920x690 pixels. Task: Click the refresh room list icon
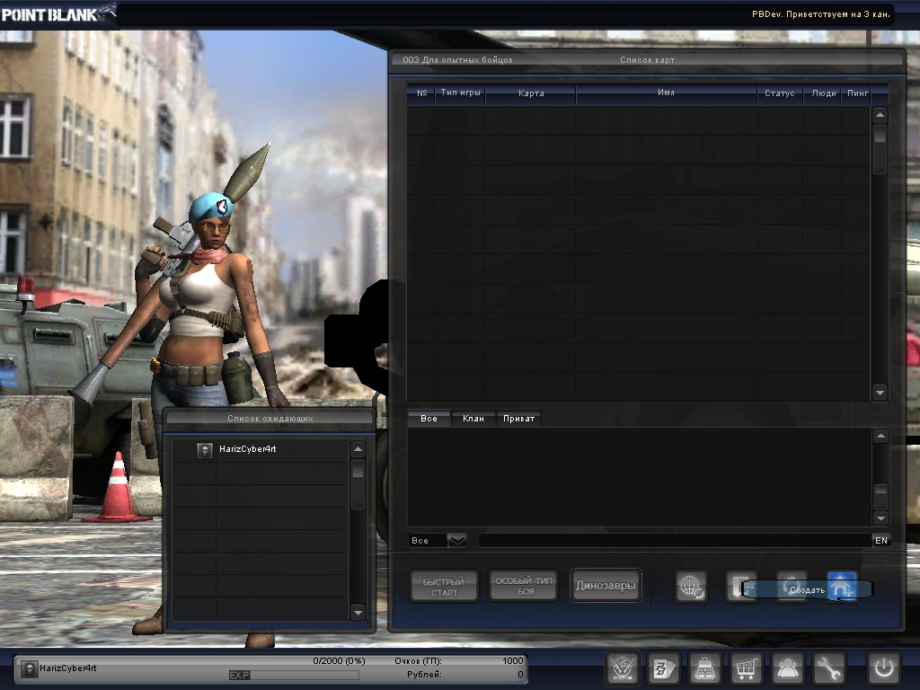click(792, 586)
